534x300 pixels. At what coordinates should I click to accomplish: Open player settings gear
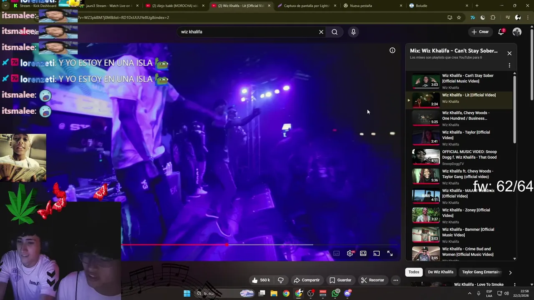tap(350, 253)
